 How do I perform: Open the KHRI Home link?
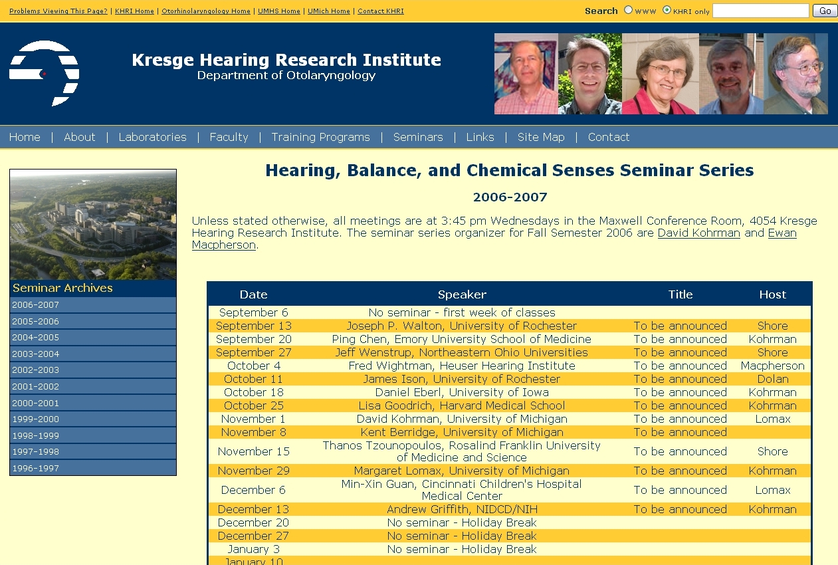click(134, 11)
